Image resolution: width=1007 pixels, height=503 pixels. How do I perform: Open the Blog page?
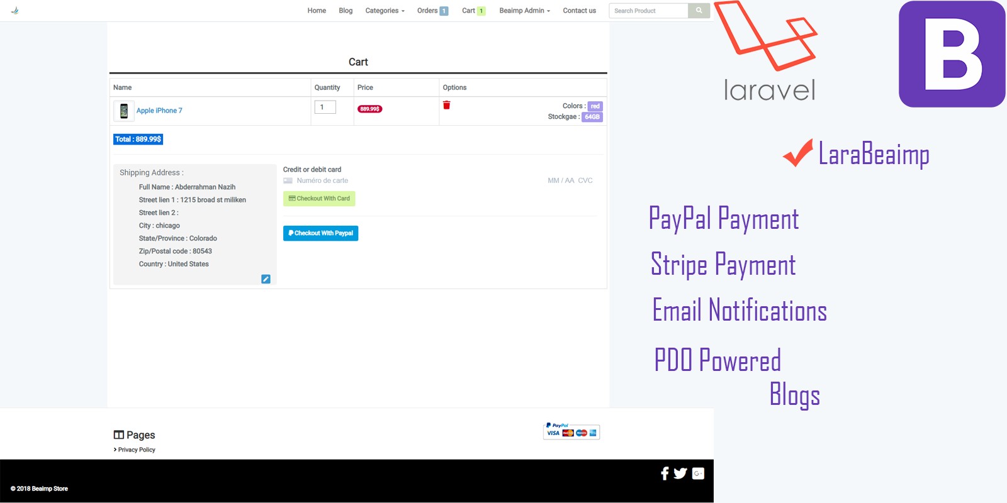pos(346,11)
